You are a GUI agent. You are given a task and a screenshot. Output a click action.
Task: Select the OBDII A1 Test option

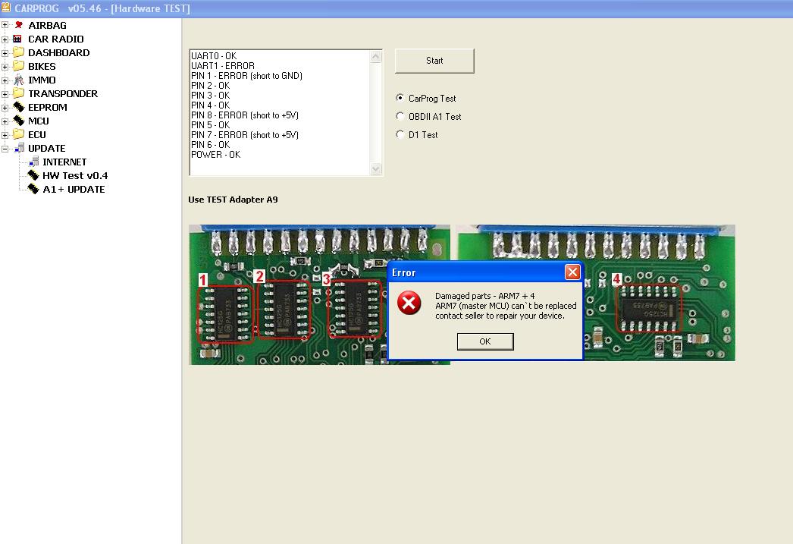coord(400,116)
